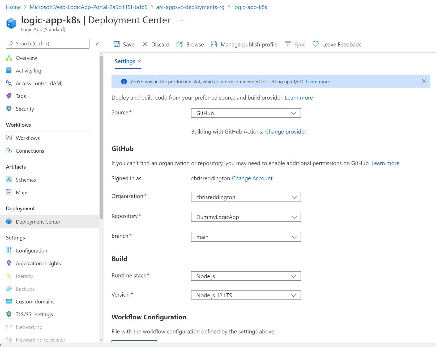The height and width of the screenshot is (347, 436).
Task: Open Overview from the sidebar menu
Action: pos(26,58)
